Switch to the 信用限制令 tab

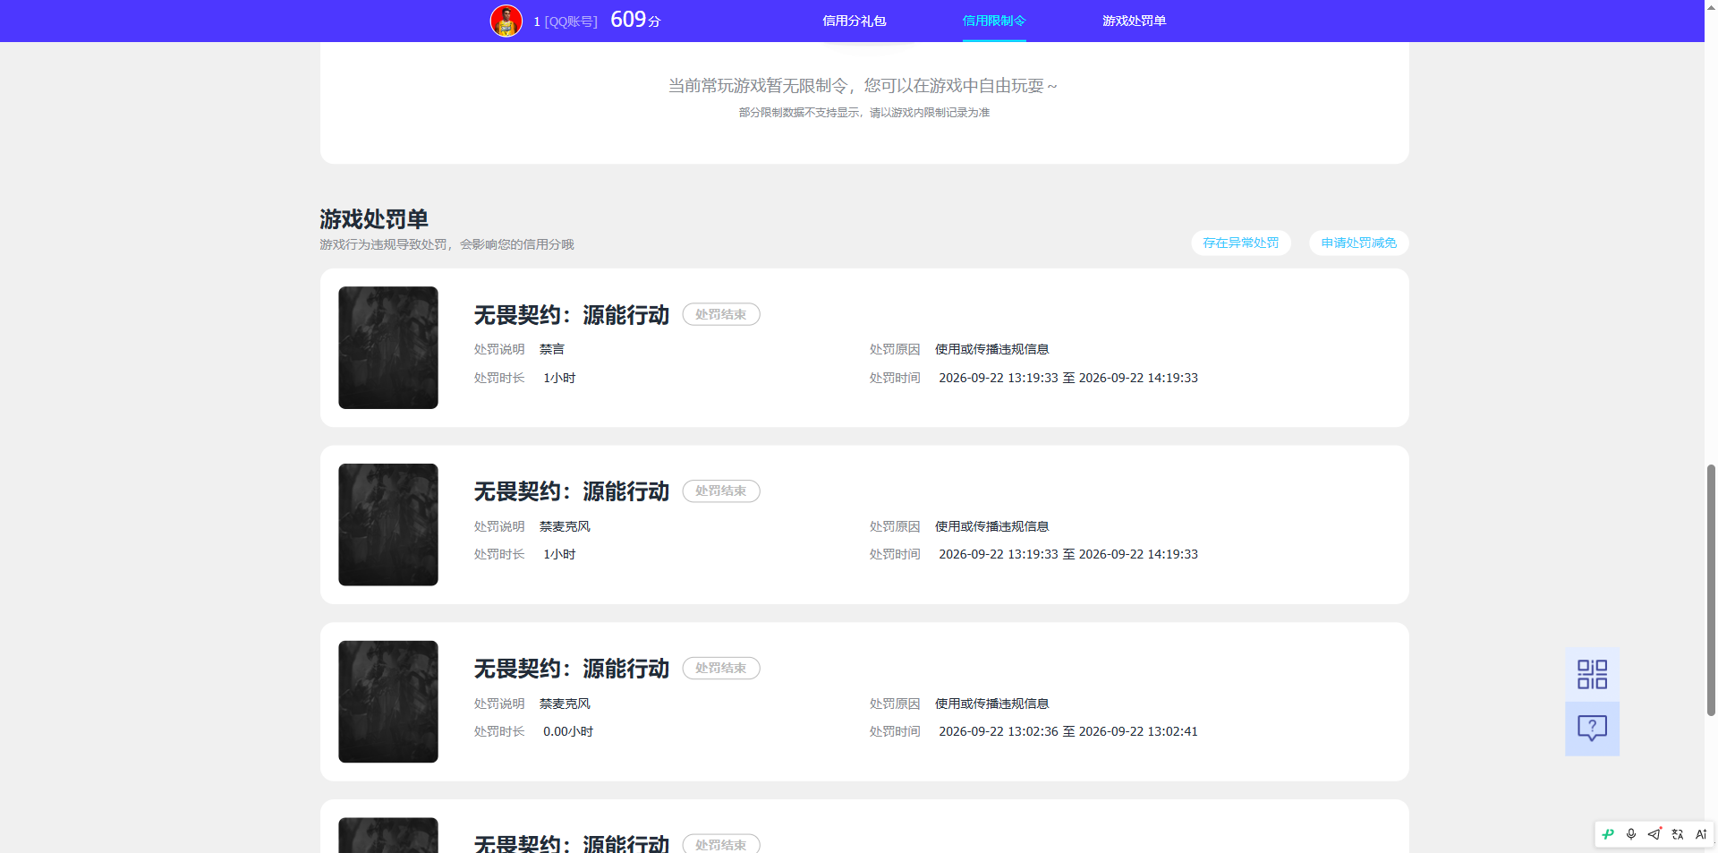click(x=994, y=21)
